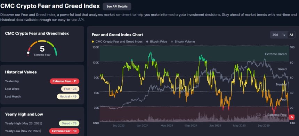Click the Jan 2024 label on the time axis
Image resolution: width=299 pixels, height=136 pixels.
click(x=143, y=126)
